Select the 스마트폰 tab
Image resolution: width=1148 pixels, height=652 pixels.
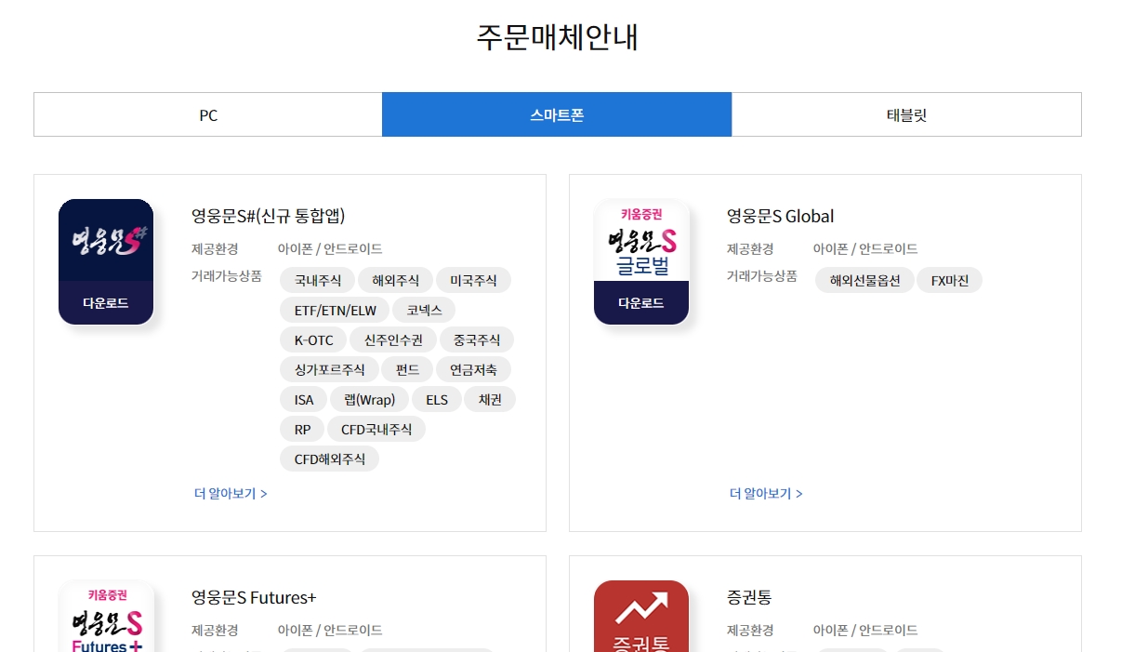point(557,114)
